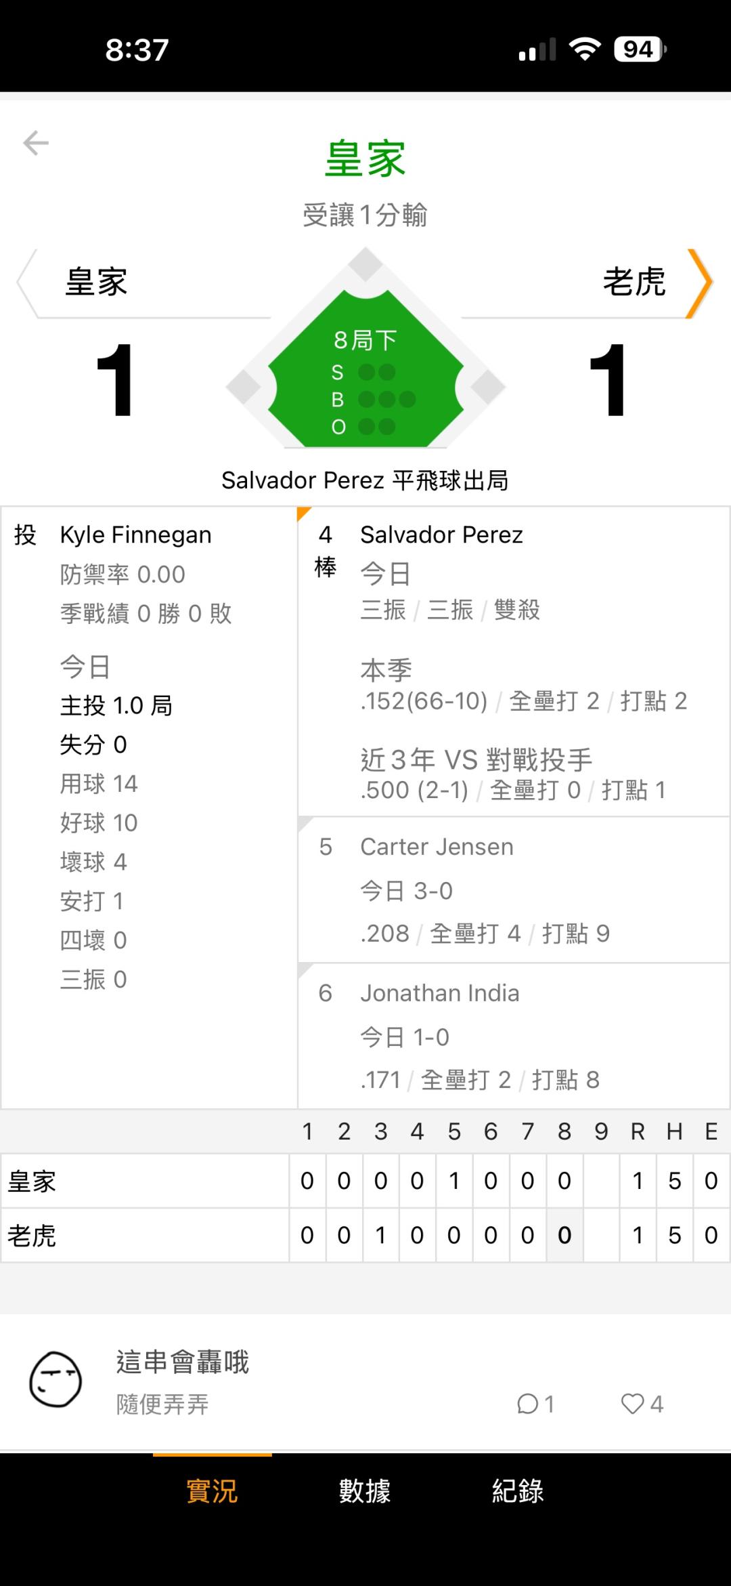Viewport: 731px width, 1586px height.
Task: Tap the 這串會轟哦 comment thread
Action: tap(183, 1362)
